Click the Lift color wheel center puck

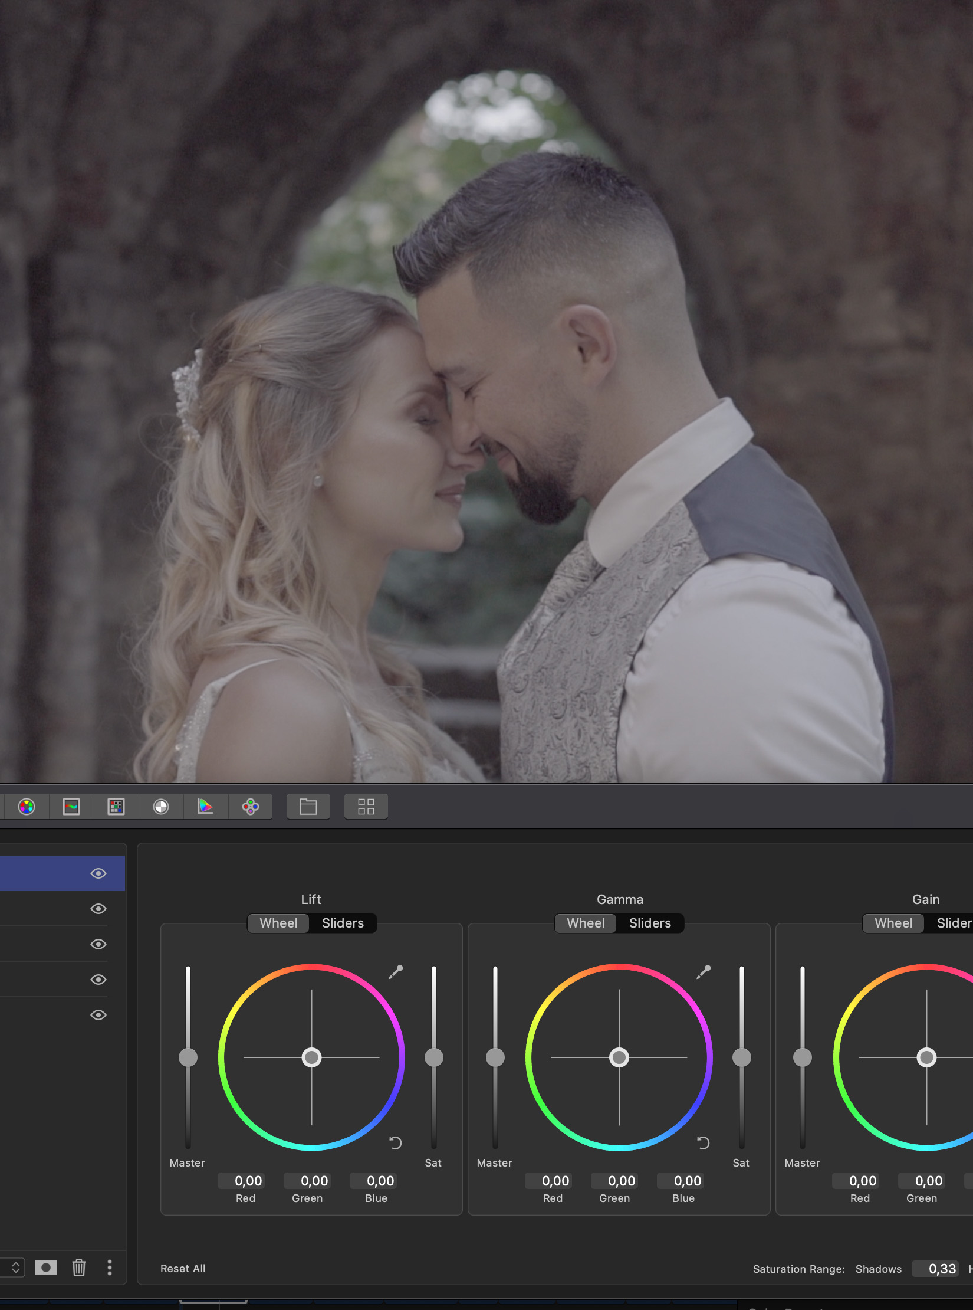tap(311, 1057)
